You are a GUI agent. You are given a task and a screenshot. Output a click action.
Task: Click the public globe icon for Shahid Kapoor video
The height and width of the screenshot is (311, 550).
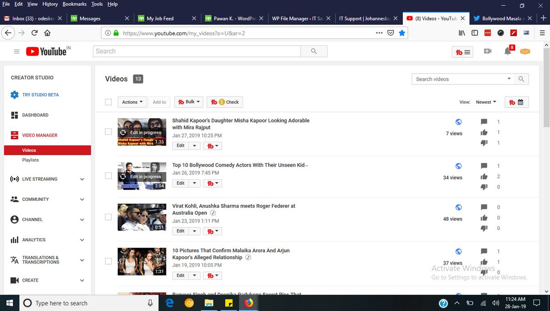point(458,122)
